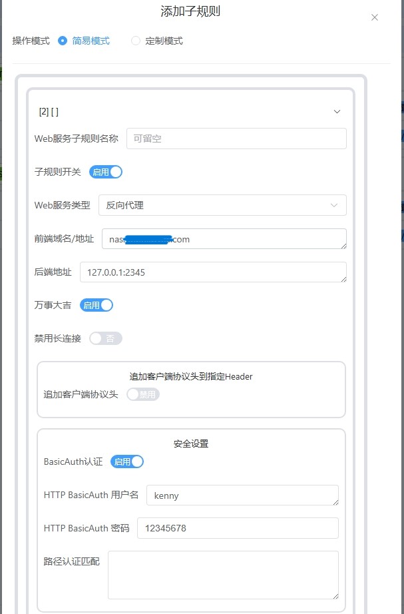Click the 前端域名/地址 text field
Screen dimensions: 404x614
(x=224, y=239)
